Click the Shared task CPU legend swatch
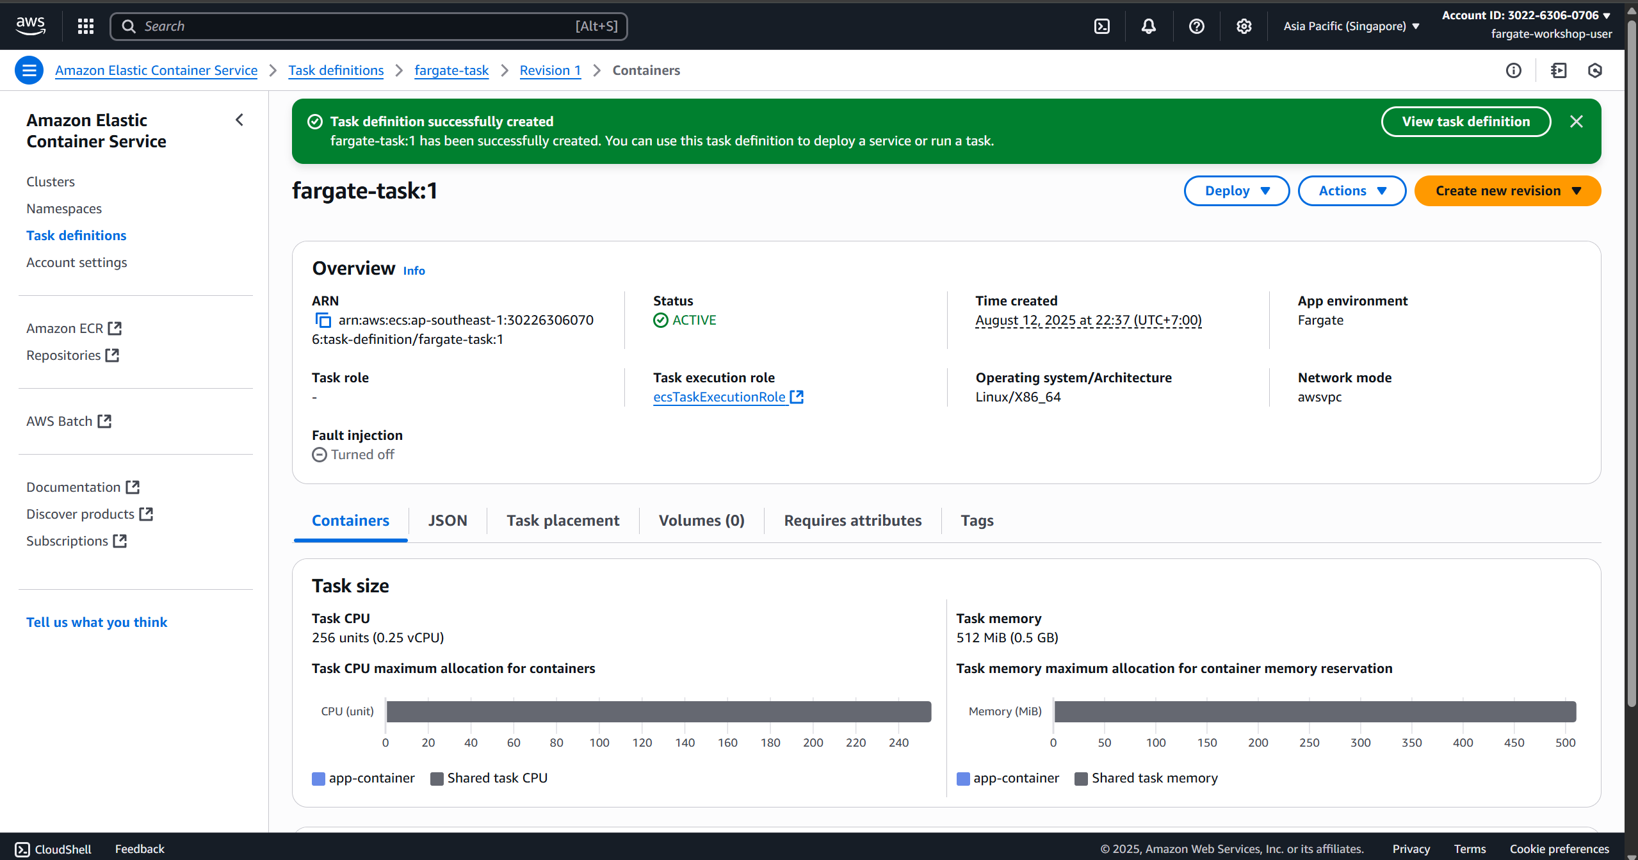The width and height of the screenshot is (1638, 860). click(437, 779)
